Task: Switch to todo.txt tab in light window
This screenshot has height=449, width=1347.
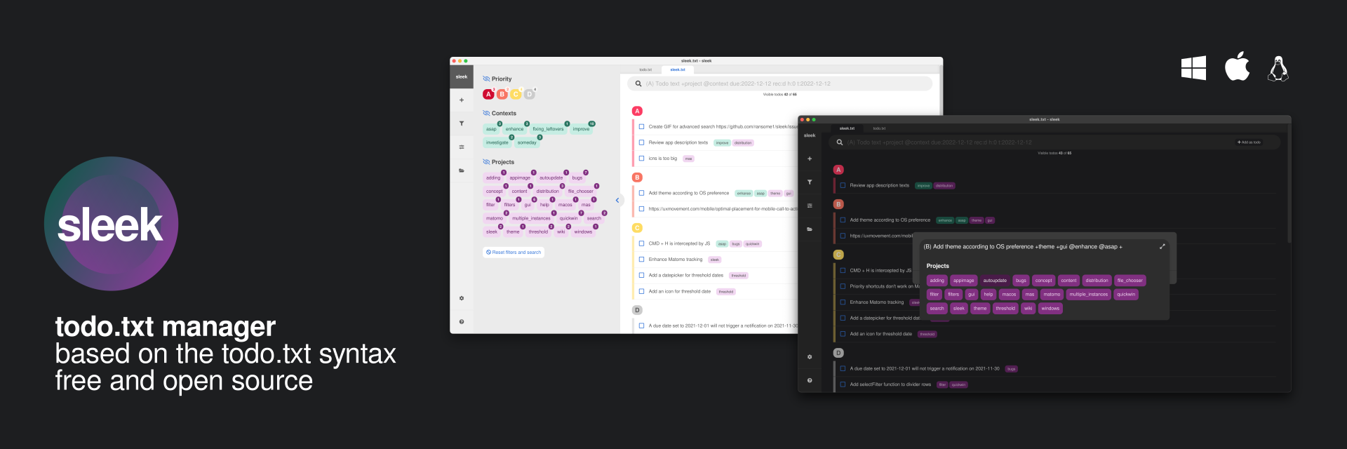Action: pyautogui.click(x=645, y=69)
